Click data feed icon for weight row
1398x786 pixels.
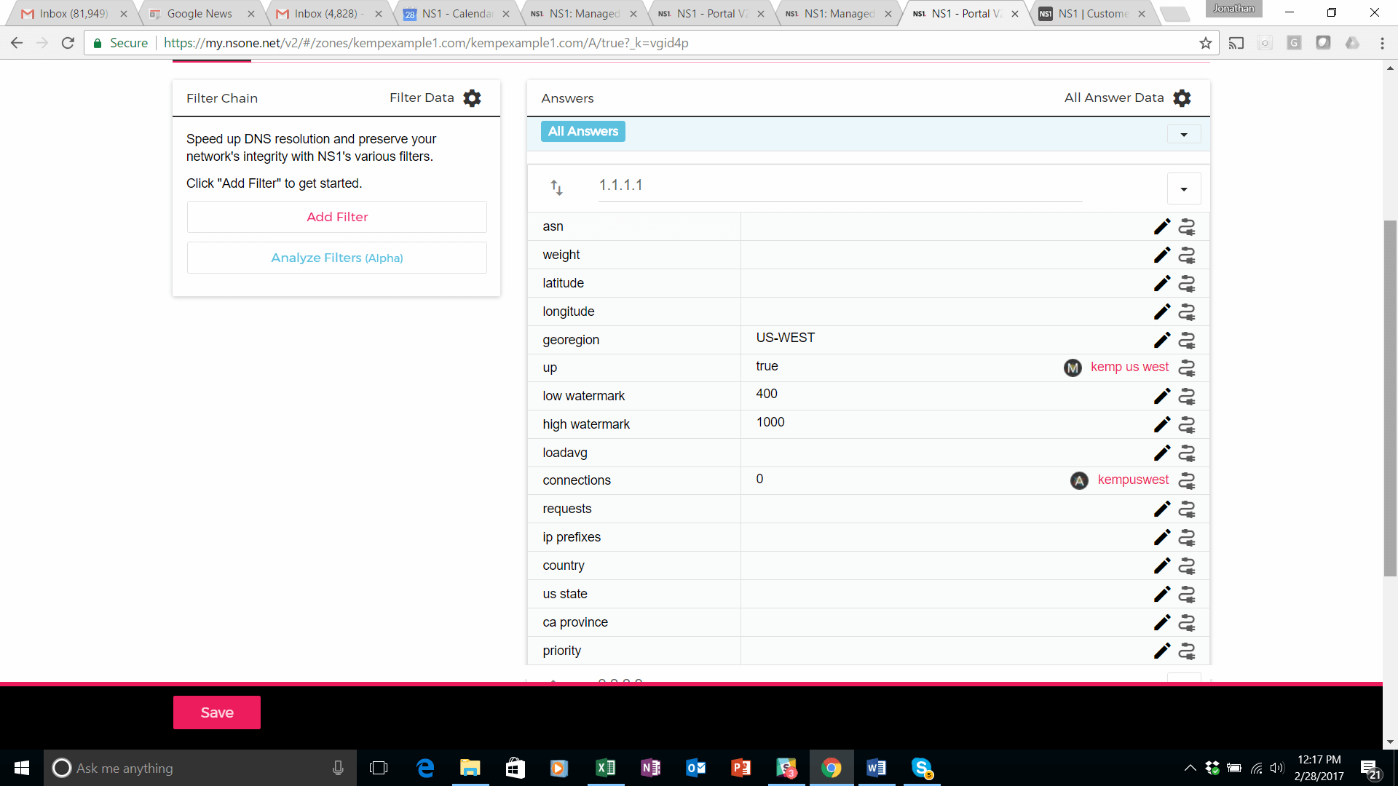click(1187, 255)
